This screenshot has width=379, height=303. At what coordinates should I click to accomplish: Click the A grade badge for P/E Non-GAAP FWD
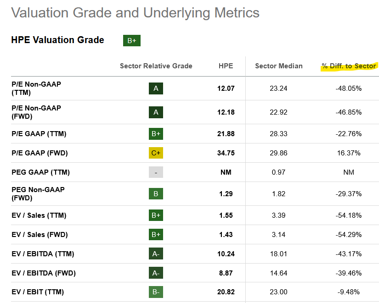(156, 112)
